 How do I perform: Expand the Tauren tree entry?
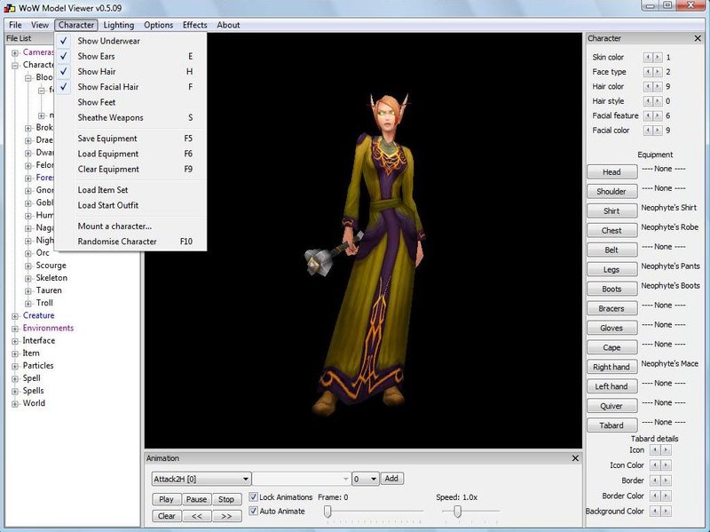click(x=28, y=290)
